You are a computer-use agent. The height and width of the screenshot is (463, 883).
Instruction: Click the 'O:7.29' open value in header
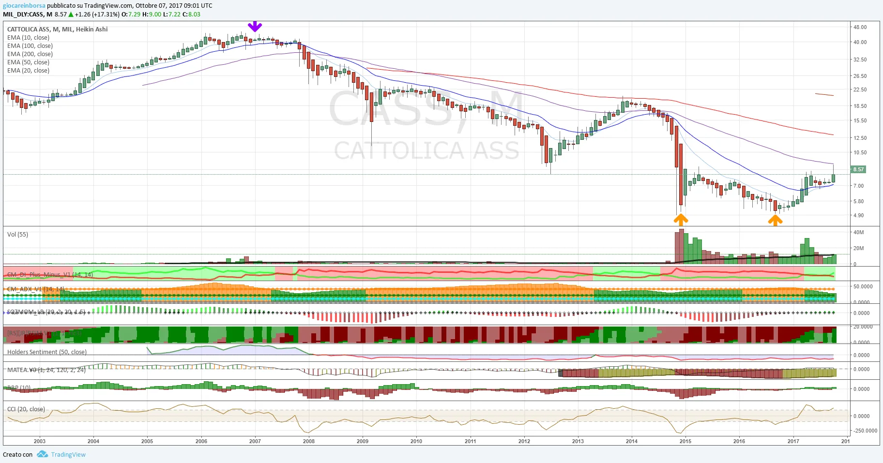[131, 15]
